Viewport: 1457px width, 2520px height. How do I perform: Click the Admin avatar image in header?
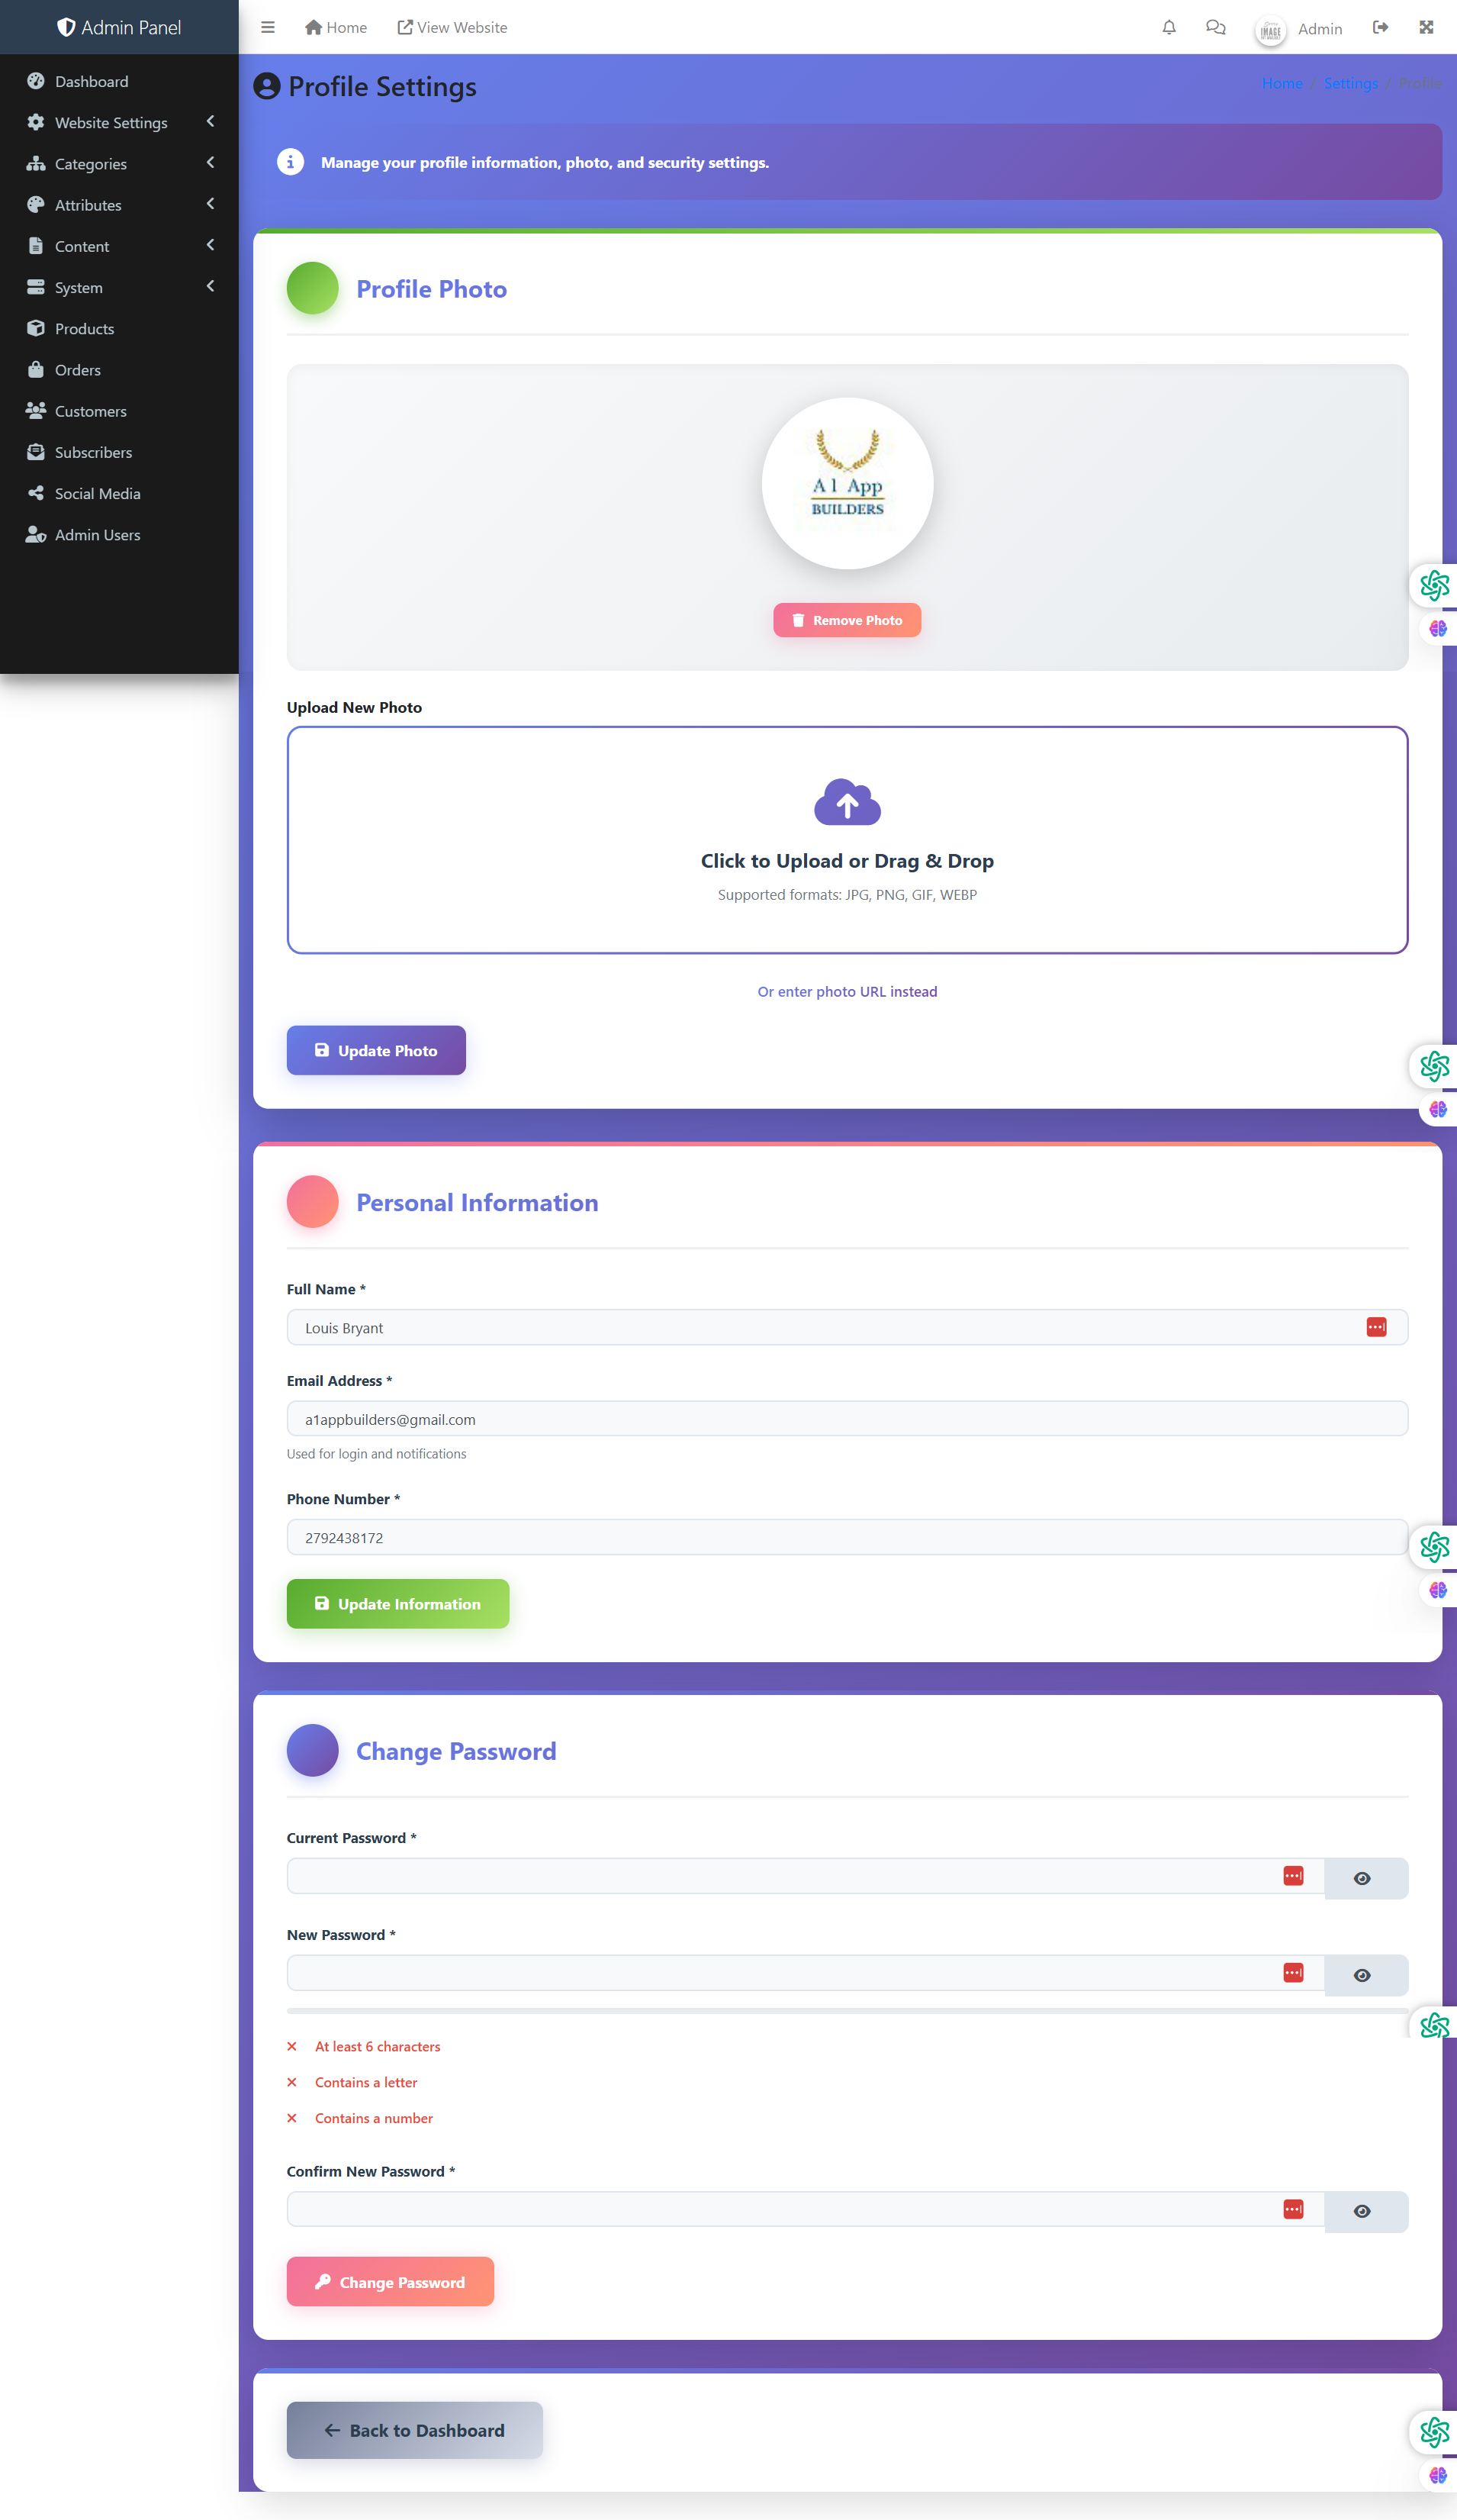coord(1270,30)
